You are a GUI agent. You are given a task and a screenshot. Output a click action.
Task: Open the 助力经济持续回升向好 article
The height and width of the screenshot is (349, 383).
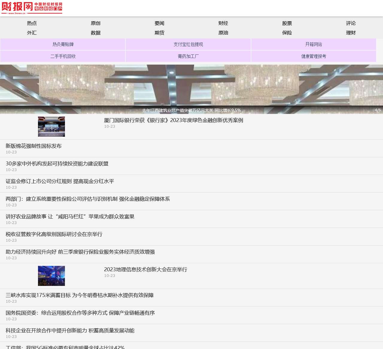(x=80, y=252)
